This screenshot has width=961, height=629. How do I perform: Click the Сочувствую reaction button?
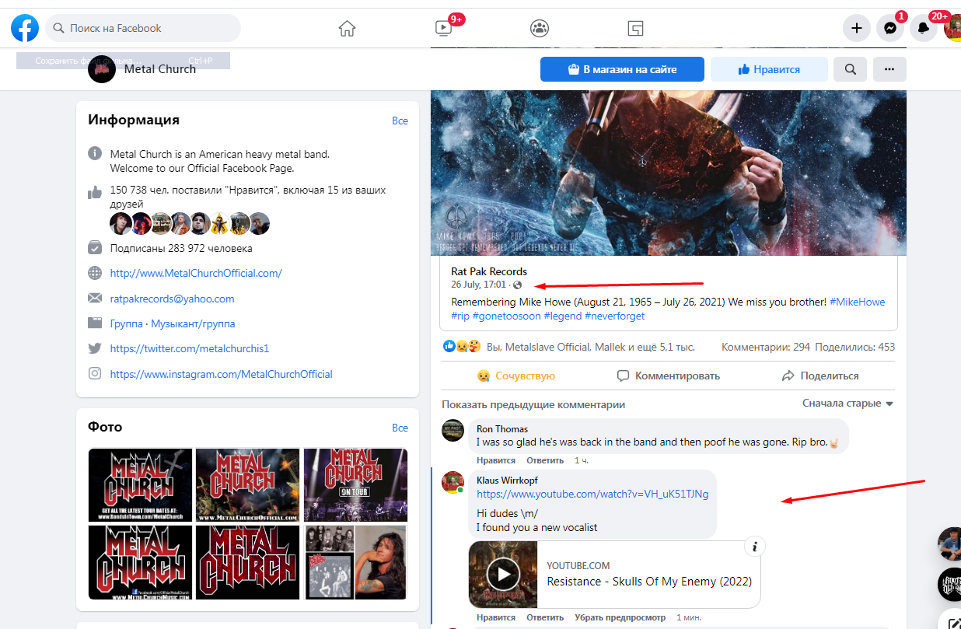click(516, 376)
